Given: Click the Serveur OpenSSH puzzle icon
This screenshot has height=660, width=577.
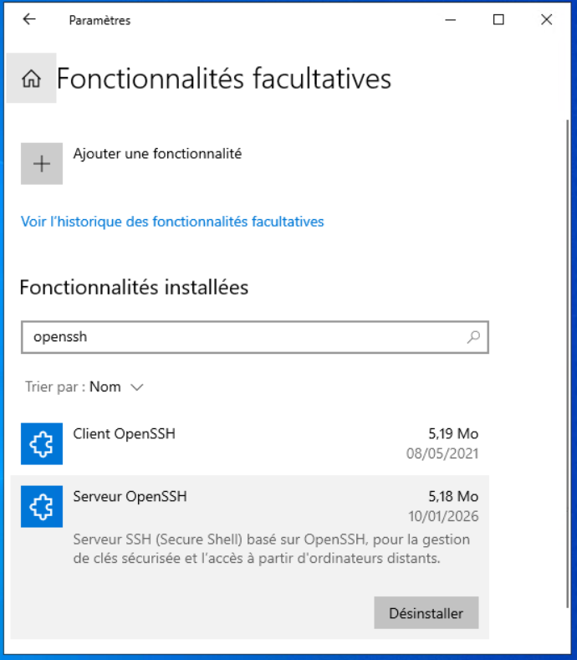Looking at the screenshot, I should click(x=42, y=506).
